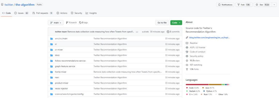
Task: Click the repository icon beside twitter
Action: click(2, 5)
